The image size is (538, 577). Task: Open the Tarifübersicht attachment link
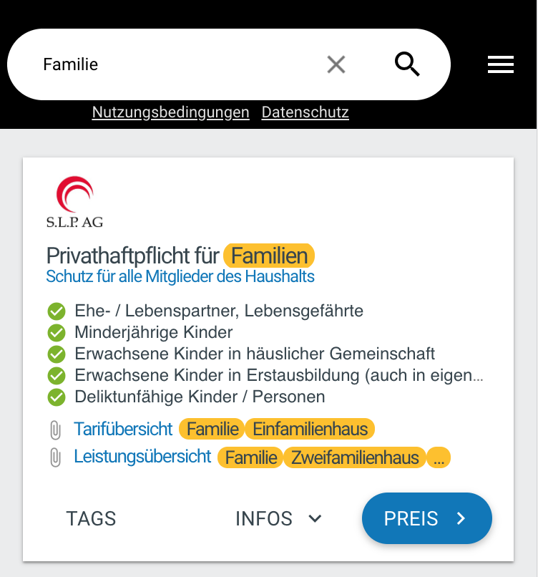click(x=123, y=429)
